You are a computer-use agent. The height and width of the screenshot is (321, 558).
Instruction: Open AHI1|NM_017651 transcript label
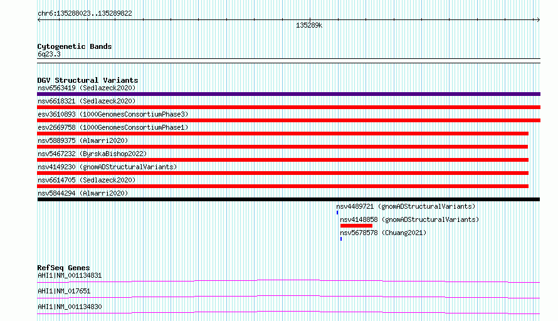[64, 291]
